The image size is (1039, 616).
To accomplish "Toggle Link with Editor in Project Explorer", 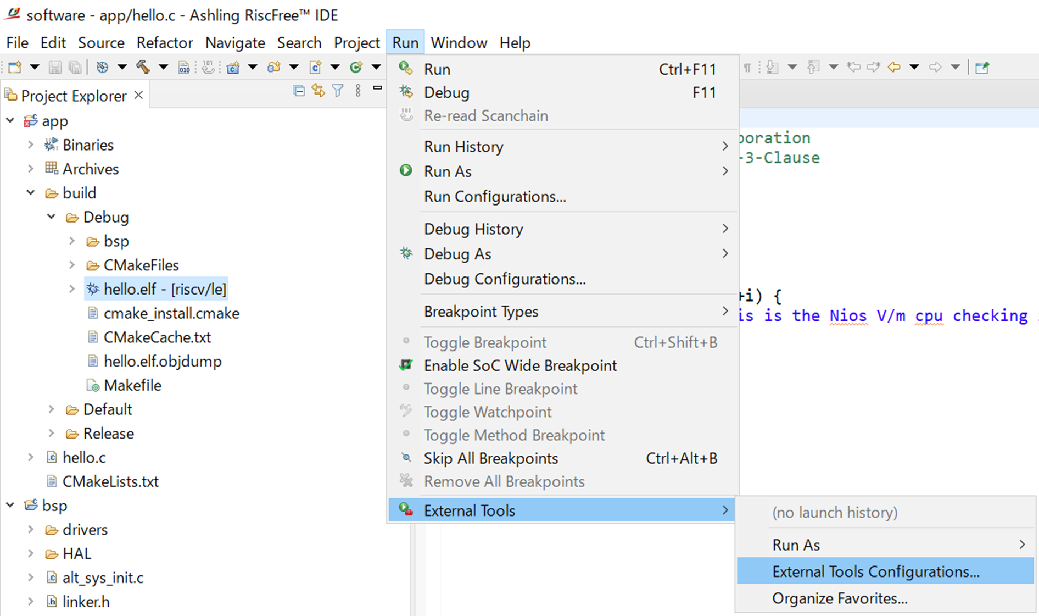I will point(319,91).
